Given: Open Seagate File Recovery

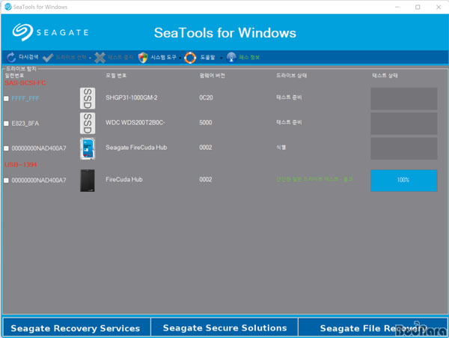Looking at the screenshot, I should [x=373, y=328].
